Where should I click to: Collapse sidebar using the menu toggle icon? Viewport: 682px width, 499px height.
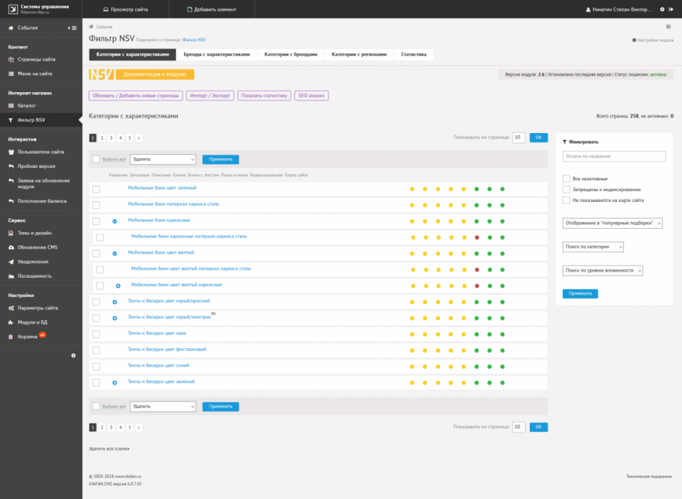[73, 28]
